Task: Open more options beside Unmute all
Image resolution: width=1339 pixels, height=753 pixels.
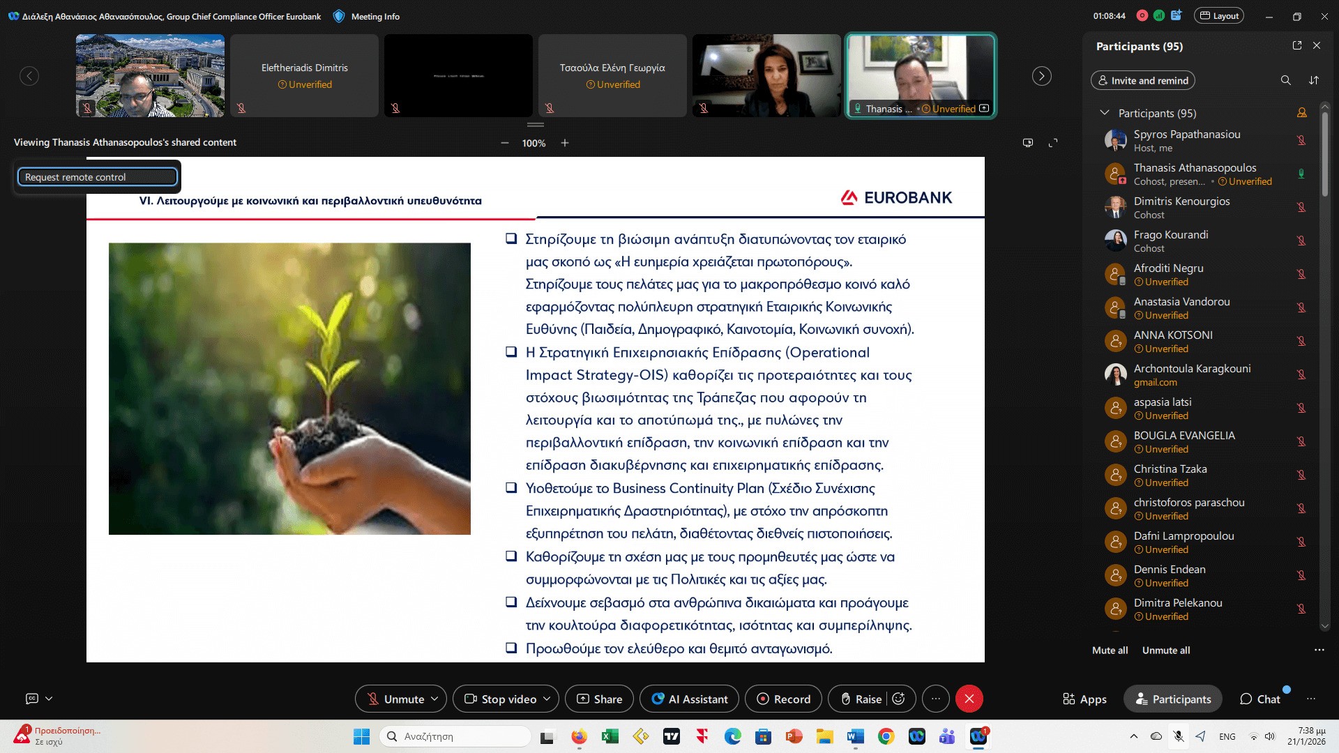Action: 1319,650
